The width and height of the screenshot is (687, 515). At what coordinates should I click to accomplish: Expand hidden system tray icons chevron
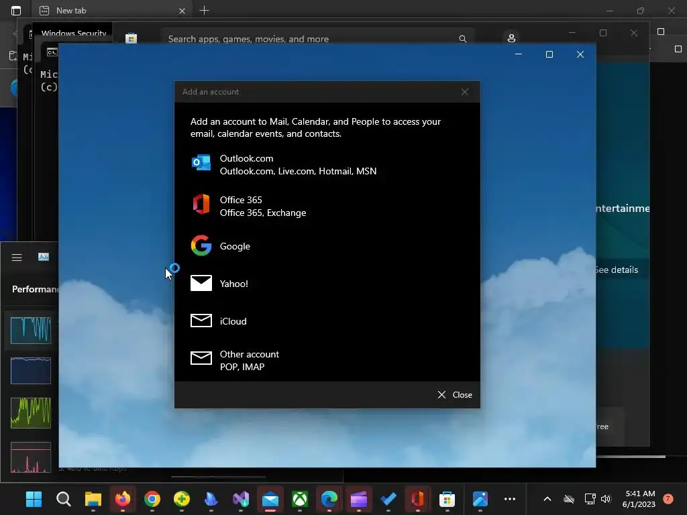547,499
